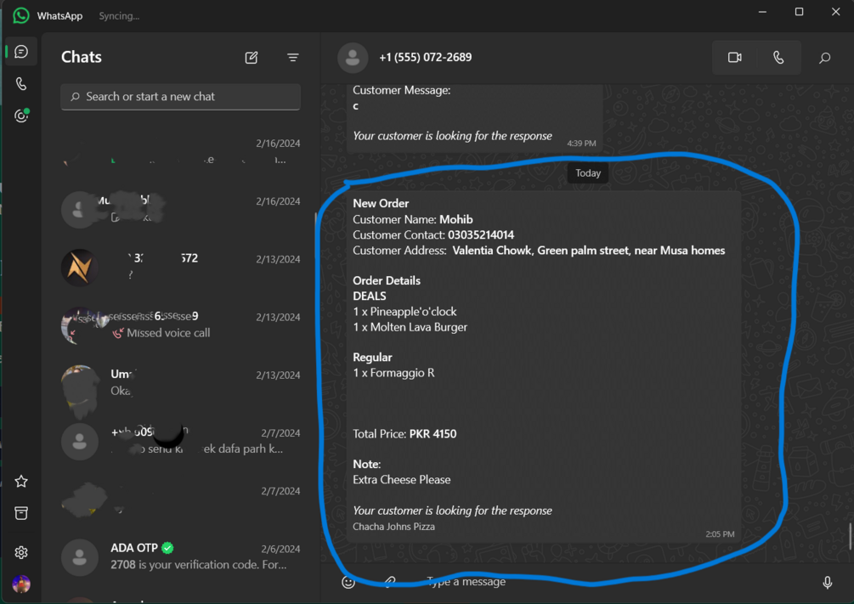The height and width of the screenshot is (604, 854).
Task: Open Starred messages in the sidebar
Action: [x=21, y=482]
